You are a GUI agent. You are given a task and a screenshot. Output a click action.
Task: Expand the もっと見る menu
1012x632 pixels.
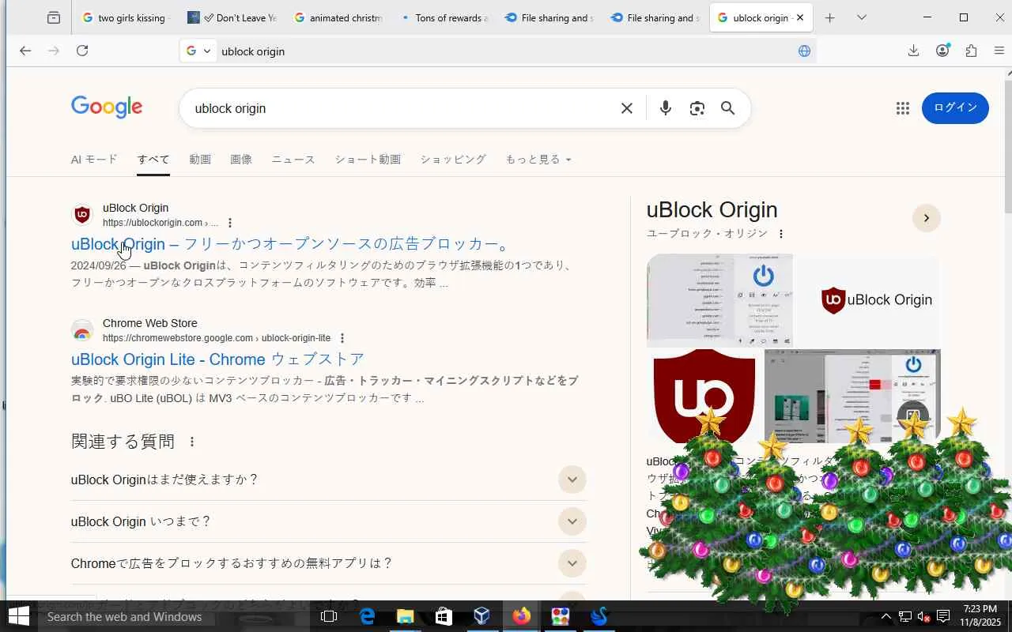pyautogui.click(x=538, y=160)
